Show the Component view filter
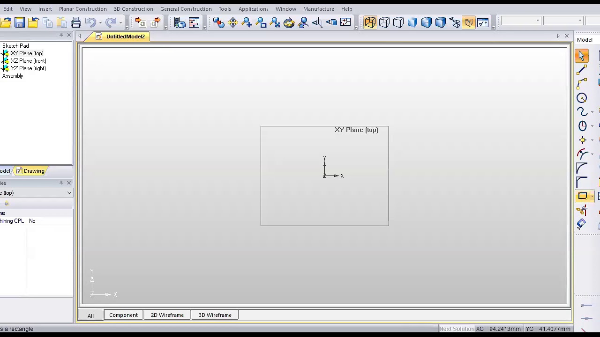The height and width of the screenshot is (337, 600). pos(123,315)
